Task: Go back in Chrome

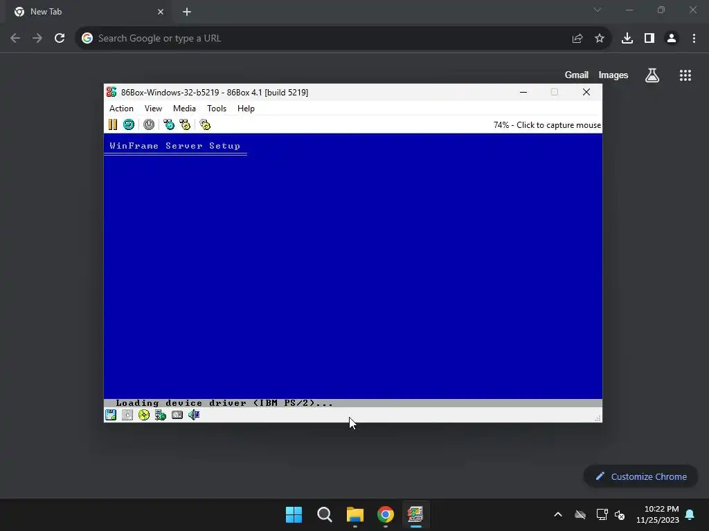Action: pyautogui.click(x=15, y=38)
